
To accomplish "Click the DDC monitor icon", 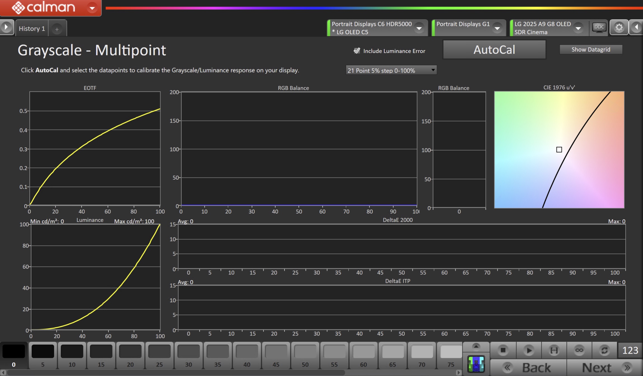I will (599, 27).
